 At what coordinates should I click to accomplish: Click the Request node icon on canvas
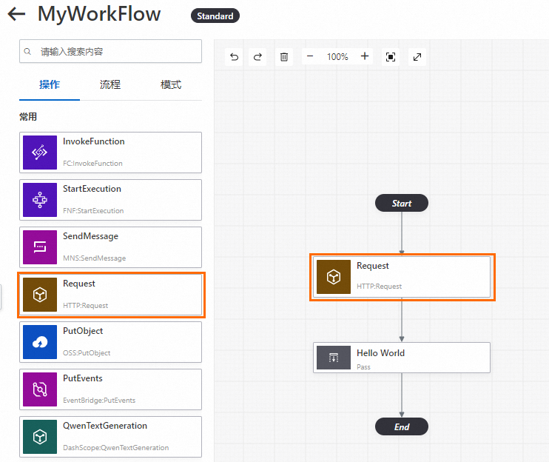(334, 277)
